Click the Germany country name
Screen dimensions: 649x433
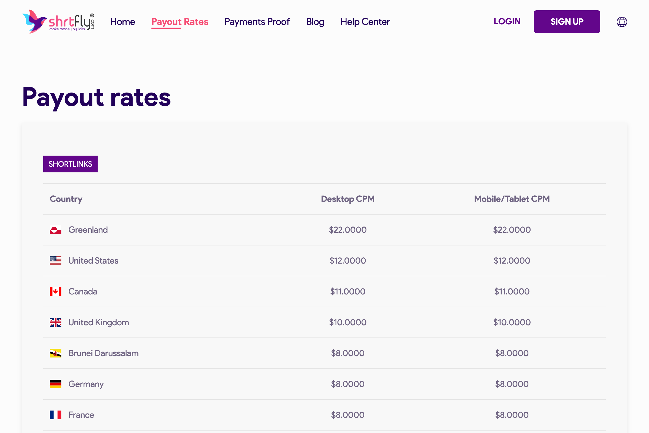tap(86, 384)
